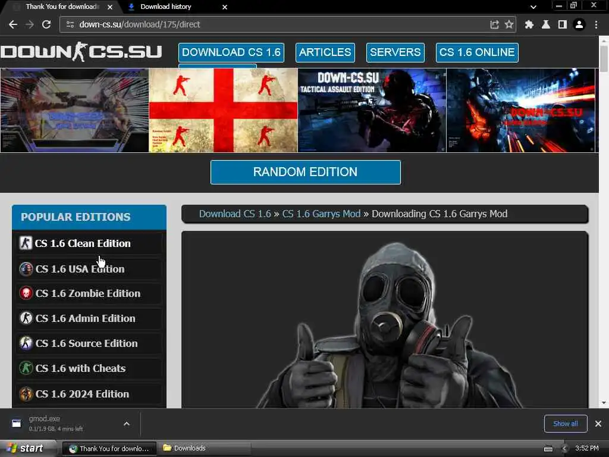Close the Thank You for download tab
The height and width of the screenshot is (457, 609).
click(x=110, y=7)
